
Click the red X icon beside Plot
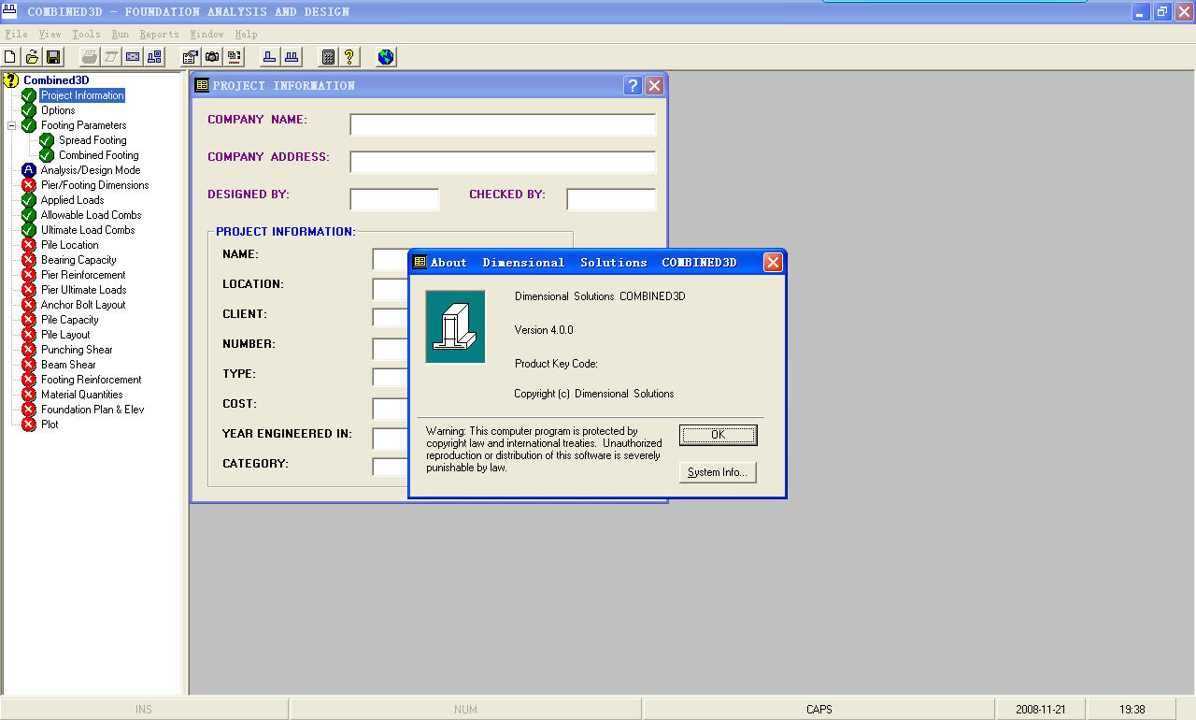(29, 425)
